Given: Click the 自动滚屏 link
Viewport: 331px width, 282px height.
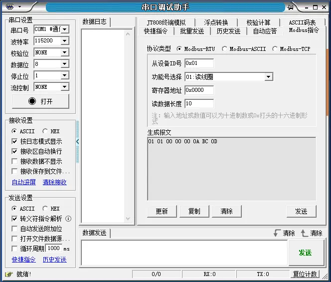Looking at the screenshot, I should click(23, 182).
